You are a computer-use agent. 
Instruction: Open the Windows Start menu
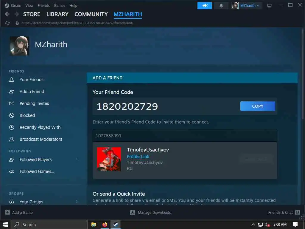pos(5,225)
